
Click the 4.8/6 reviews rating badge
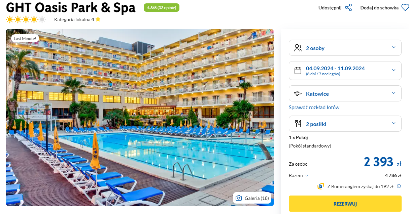coord(162,7)
